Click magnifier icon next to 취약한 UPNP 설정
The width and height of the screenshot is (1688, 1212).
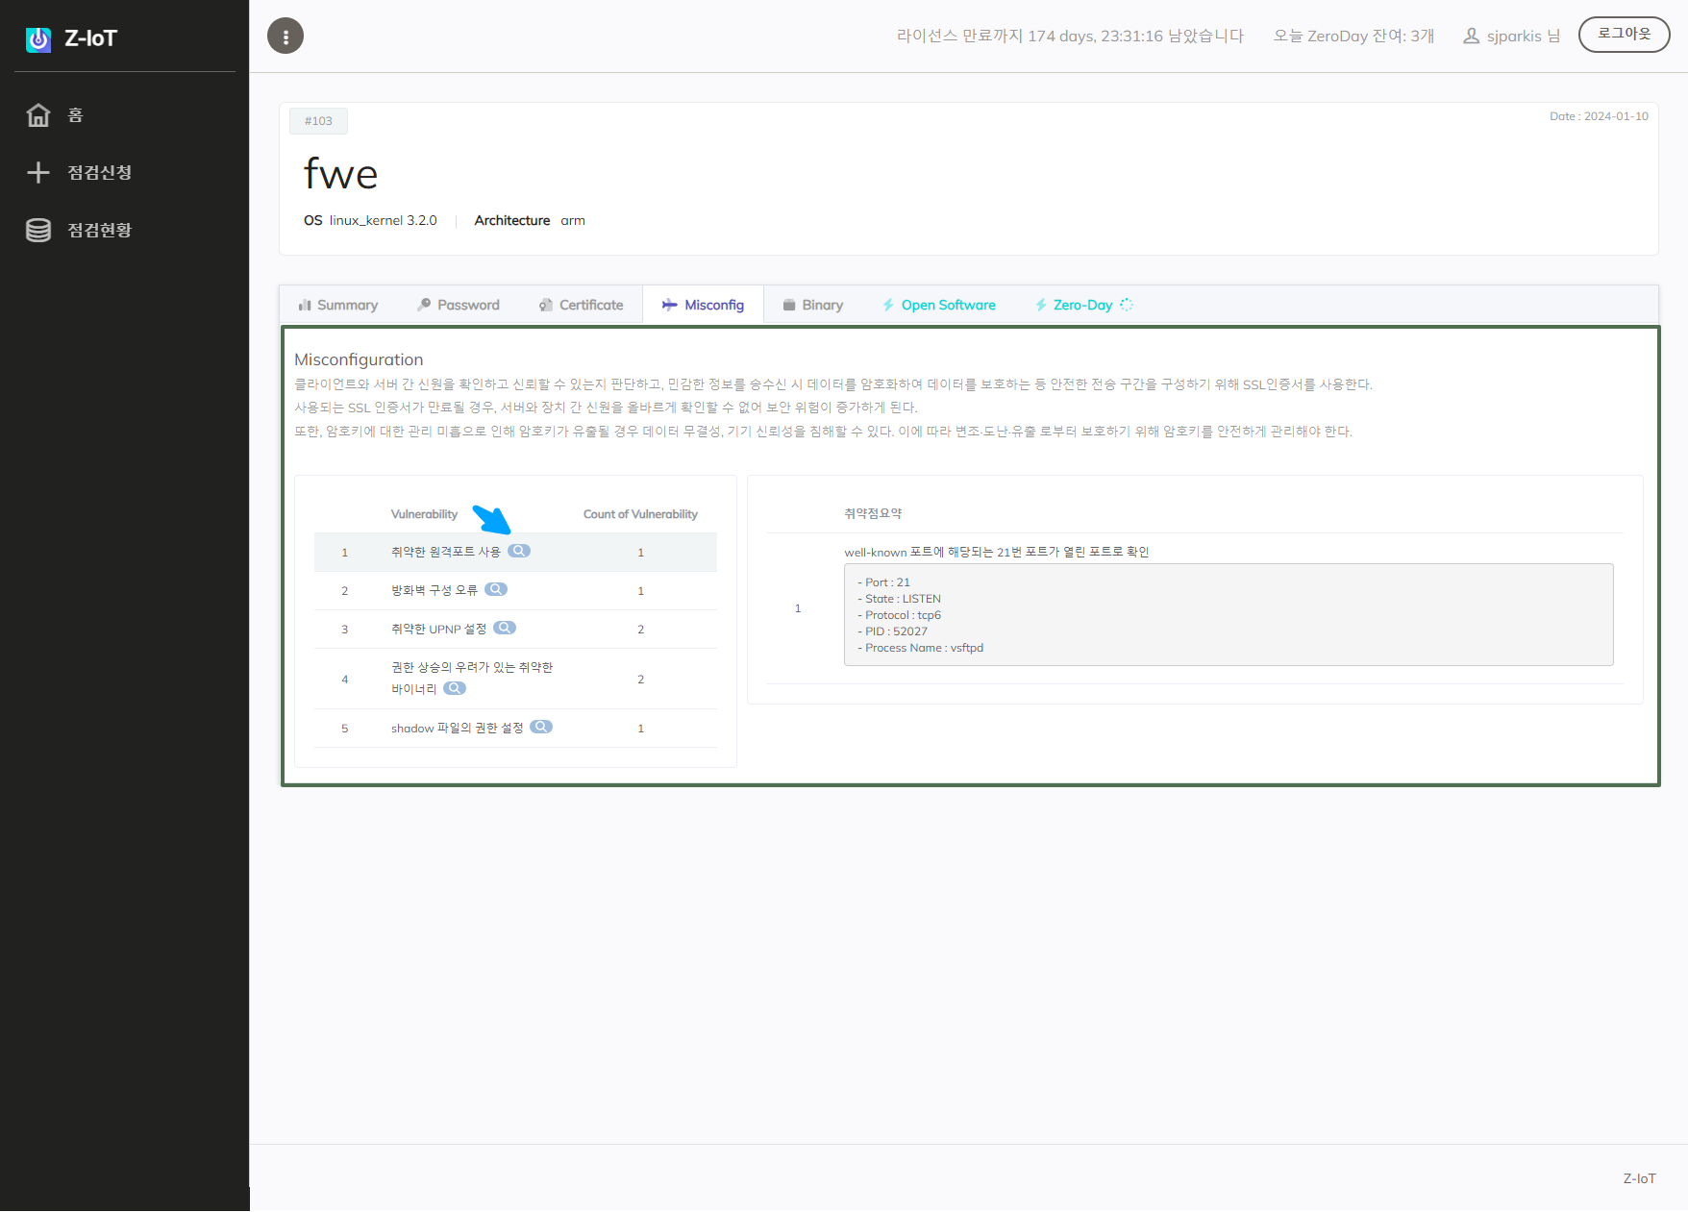505,629
